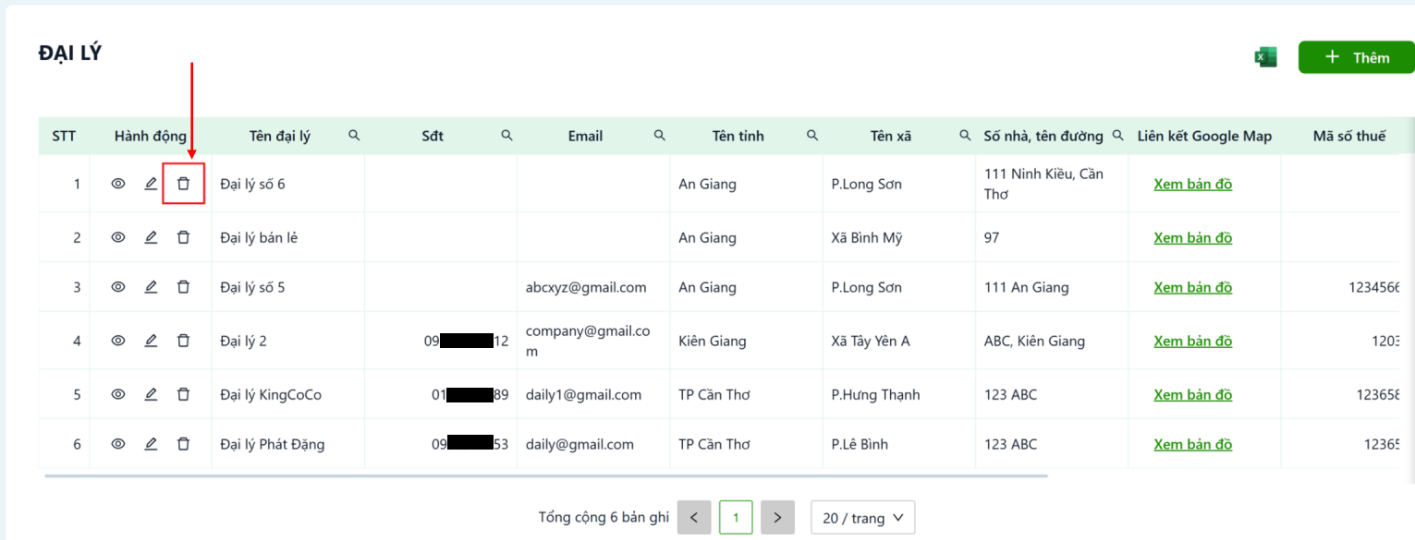1415x540 pixels.
Task: Open search in Tên xã column
Action: [x=965, y=136]
